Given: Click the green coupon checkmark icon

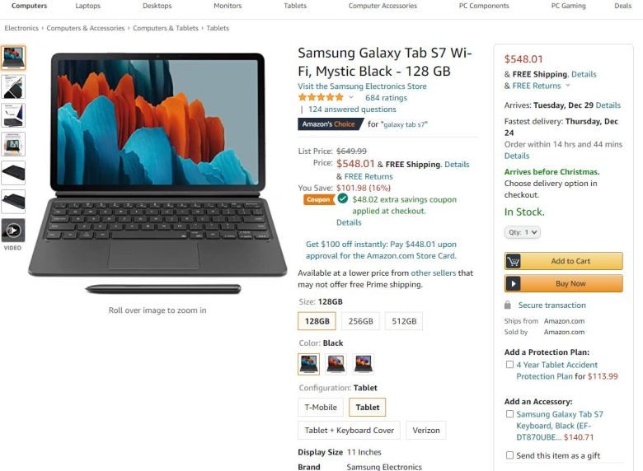Looking at the screenshot, I should tap(343, 198).
